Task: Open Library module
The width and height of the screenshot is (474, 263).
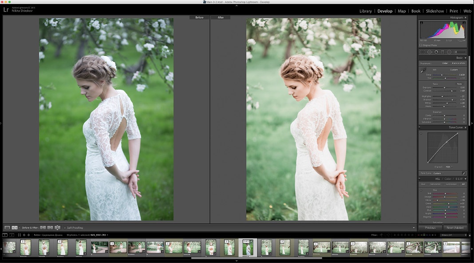Action: click(x=365, y=11)
